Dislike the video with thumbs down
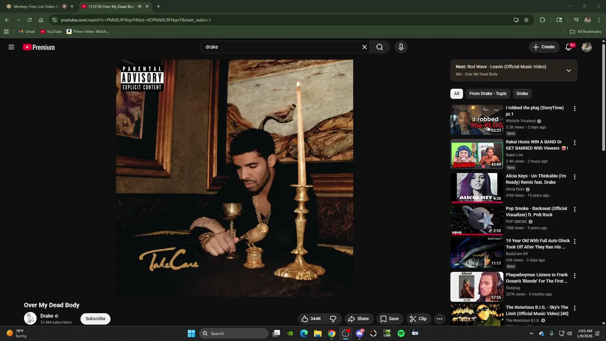Image resolution: width=606 pixels, height=341 pixels. pyautogui.click(x=333, y=319)
